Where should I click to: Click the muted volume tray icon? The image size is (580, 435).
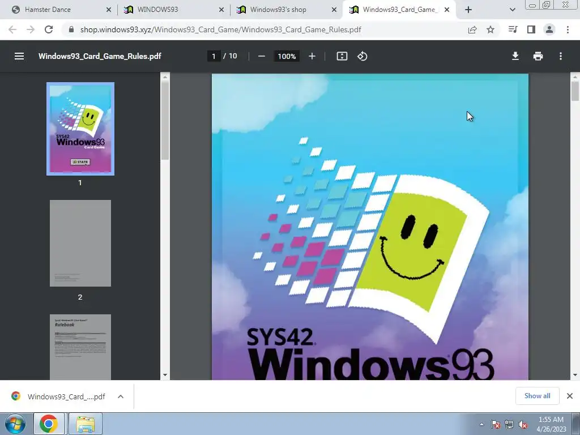click(523, 424)
